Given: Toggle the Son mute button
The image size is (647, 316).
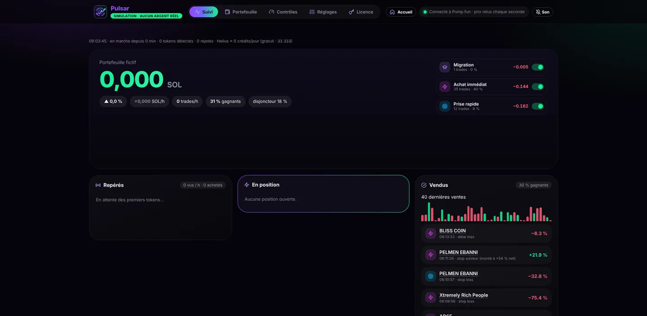Looking at the screenshot, I should click(542, 12).
